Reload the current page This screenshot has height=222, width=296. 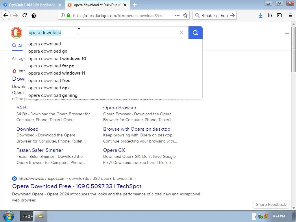coord(25,15)
